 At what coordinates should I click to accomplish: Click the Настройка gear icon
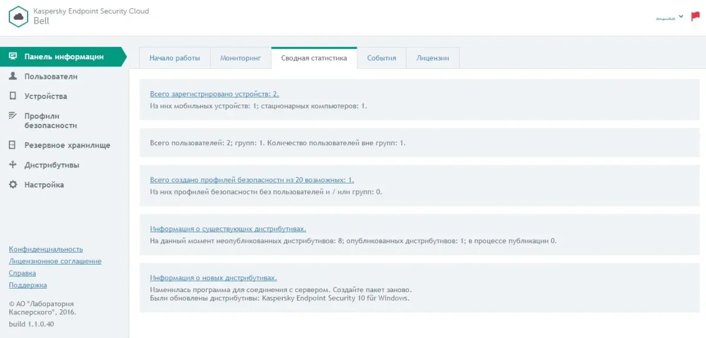[13, 185]
